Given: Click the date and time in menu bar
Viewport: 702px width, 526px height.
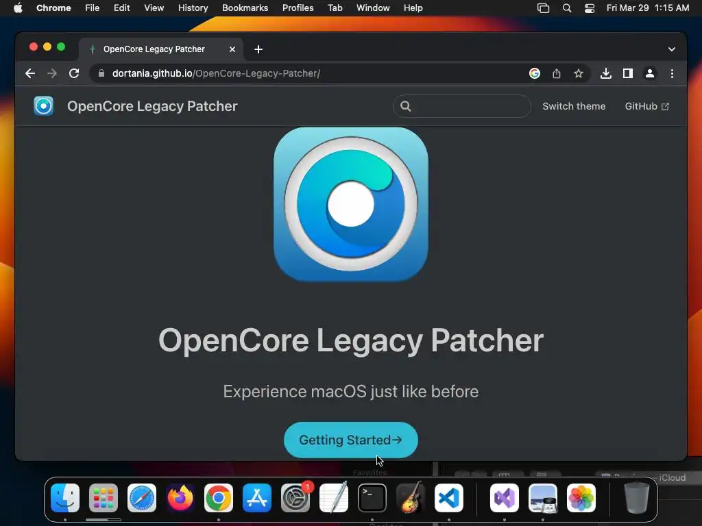Looking at the screenshot, I should pyautogui.click(x=648, y=8).
